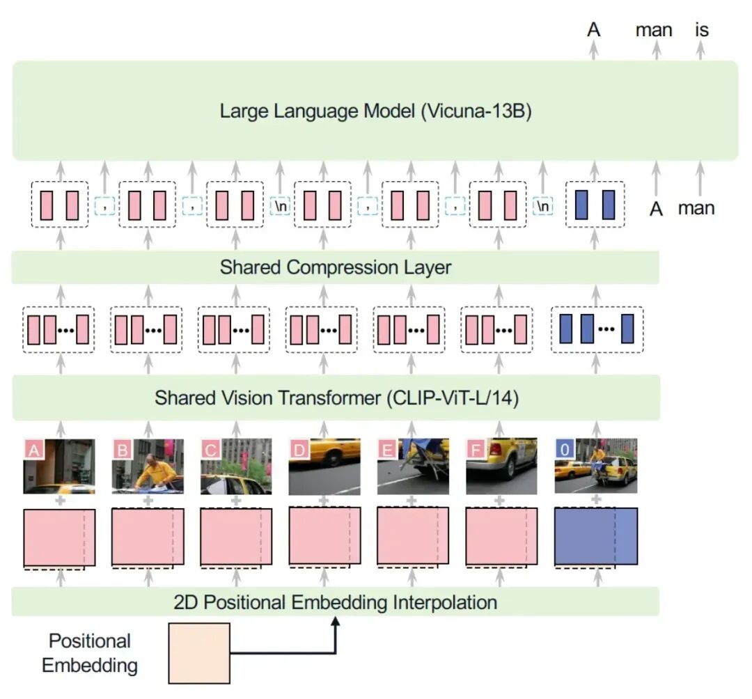Click the Large Language Model (Vicuna-13B) block
Image resolution: width=752 pixels, height=699 pixels.
coord(375,111)
